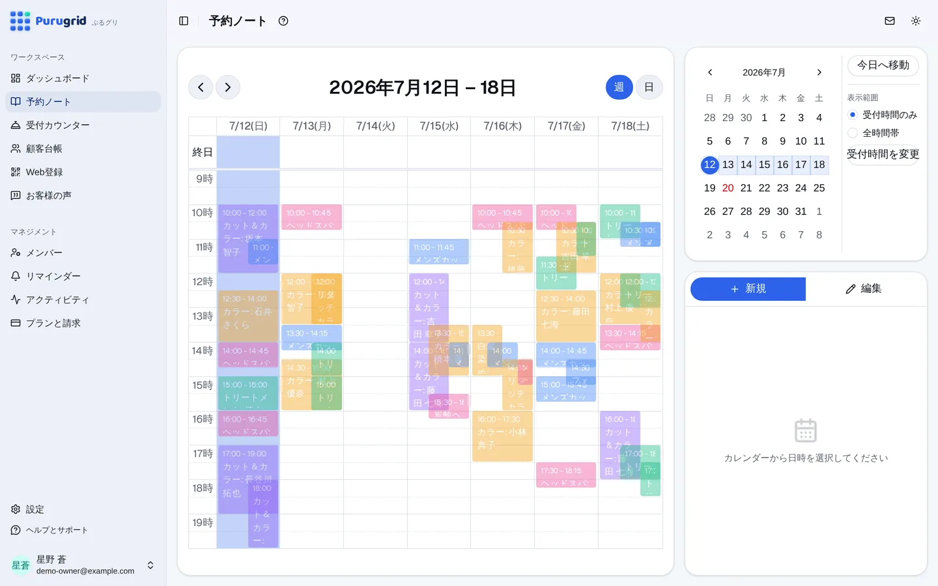Select the 予約ノート sidebar item
This screenshot has height=586, width=938.
click(83, 102)
